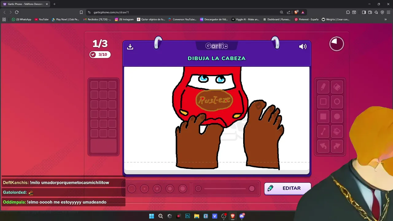Open the Conversor YouTube bookmark
Screen dimensions: 393x221
(182, 19)
